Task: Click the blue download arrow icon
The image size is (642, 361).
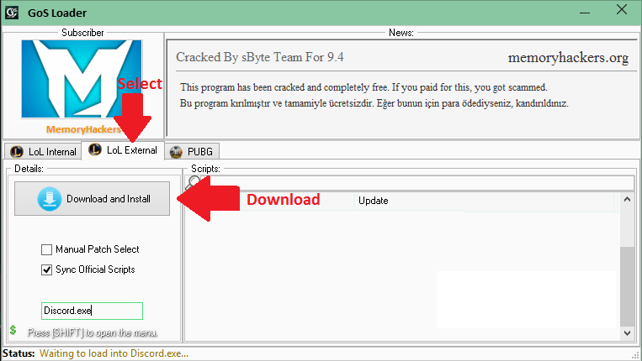Action: (50, 199)
